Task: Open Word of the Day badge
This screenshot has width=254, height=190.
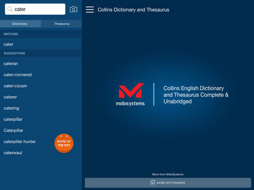Action: point(64,143)
